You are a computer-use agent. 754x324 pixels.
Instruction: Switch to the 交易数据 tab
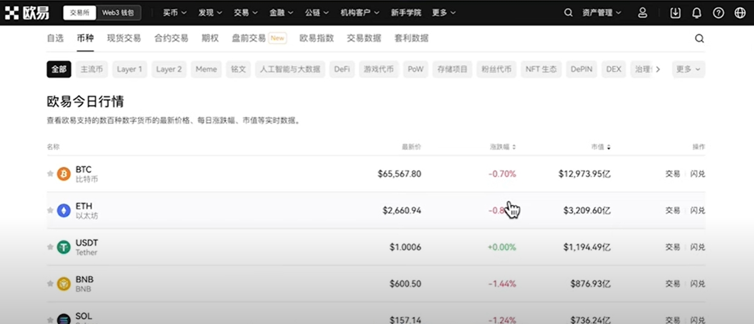coord(364,38)
